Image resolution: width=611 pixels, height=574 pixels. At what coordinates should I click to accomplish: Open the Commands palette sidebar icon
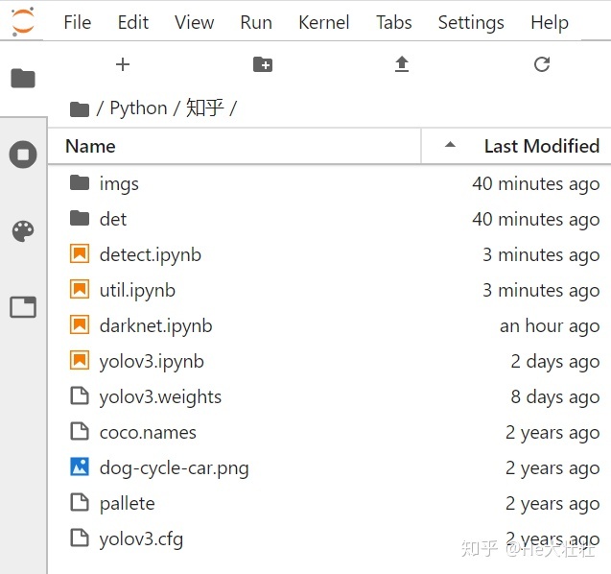23,230
